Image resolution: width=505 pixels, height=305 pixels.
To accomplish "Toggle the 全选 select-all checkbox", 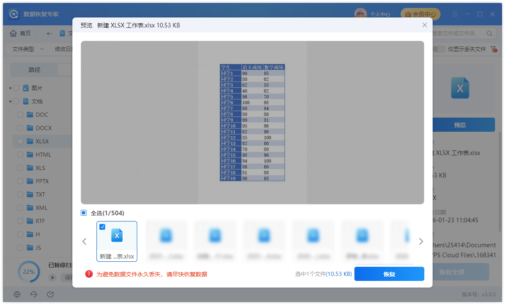I will tap(84, 213).
